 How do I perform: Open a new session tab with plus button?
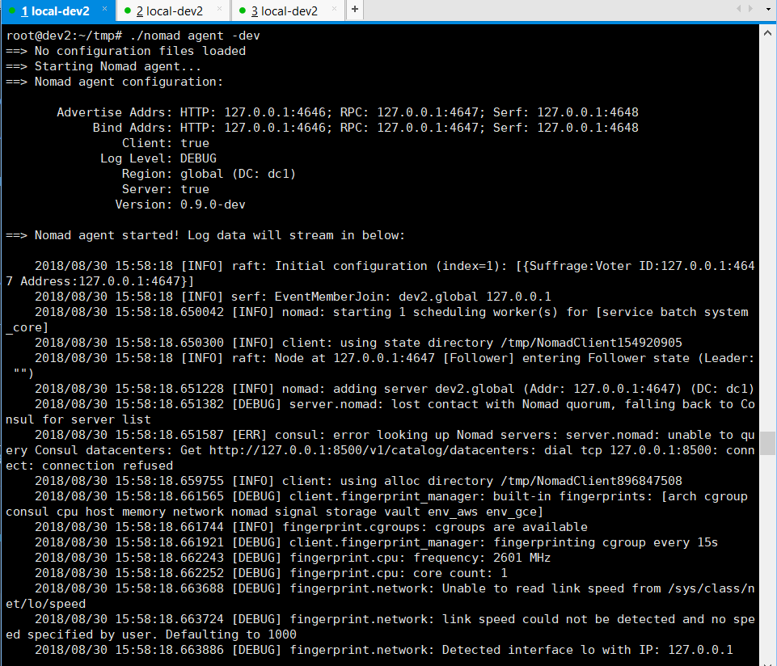(x=355, y=10)
